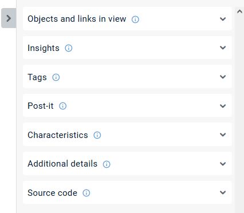Expand the Source code section chevron

[223, 192]
